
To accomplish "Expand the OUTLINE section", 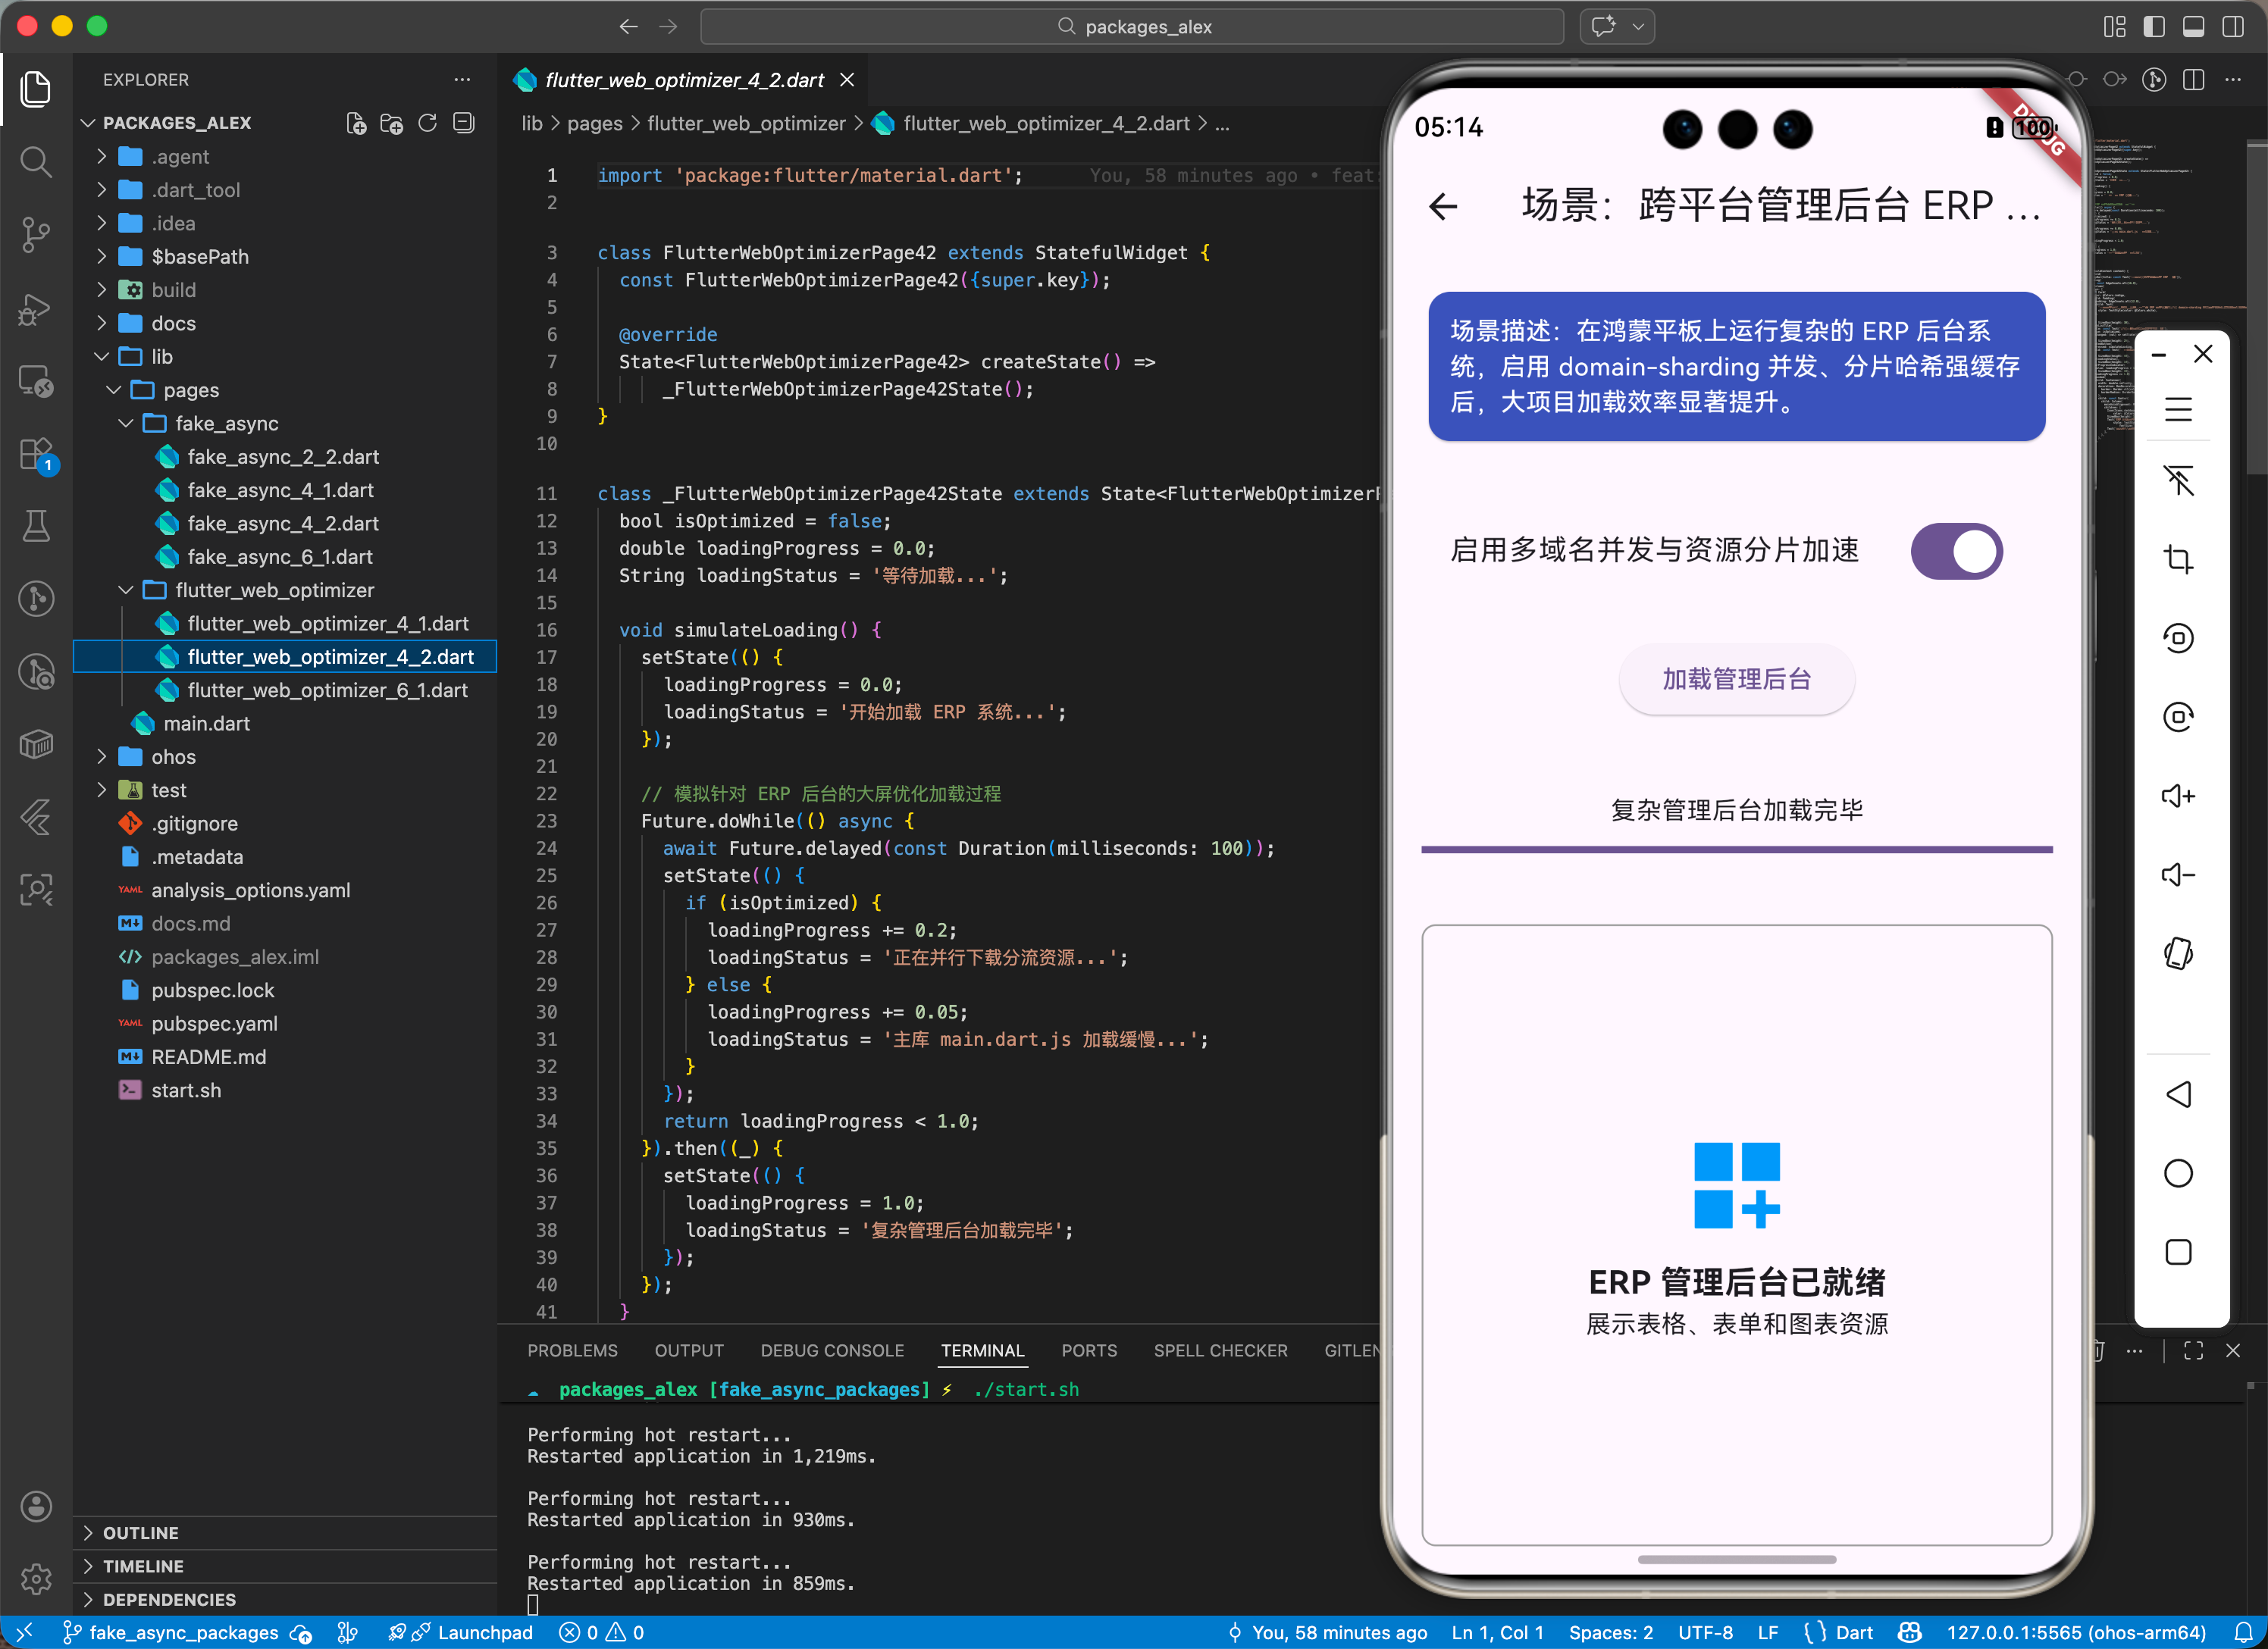I will 140,1533.
